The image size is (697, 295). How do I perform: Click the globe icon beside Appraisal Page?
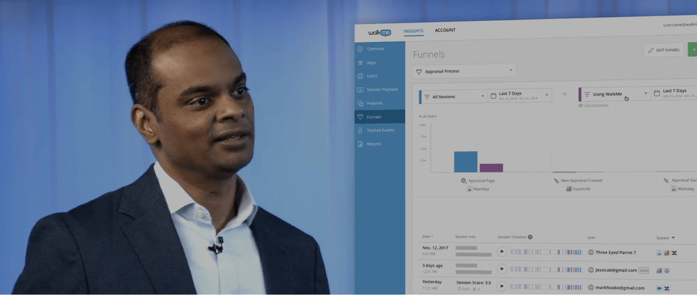(464, 181)
